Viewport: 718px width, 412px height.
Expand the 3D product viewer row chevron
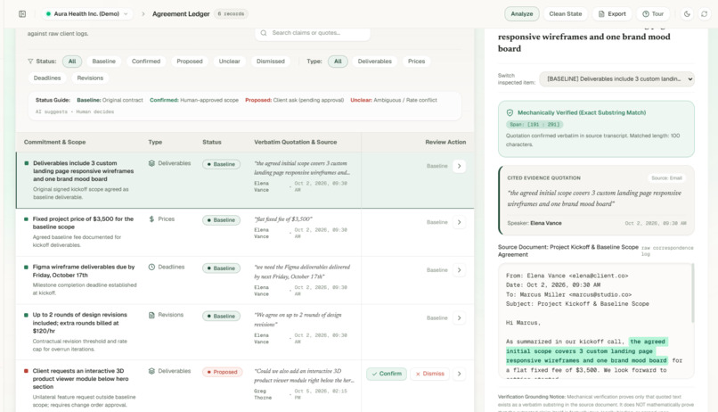coord(460,374)
